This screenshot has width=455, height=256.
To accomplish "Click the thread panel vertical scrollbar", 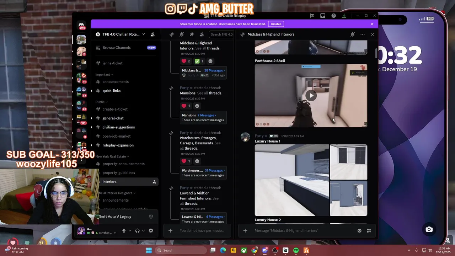I will (376, 53).
